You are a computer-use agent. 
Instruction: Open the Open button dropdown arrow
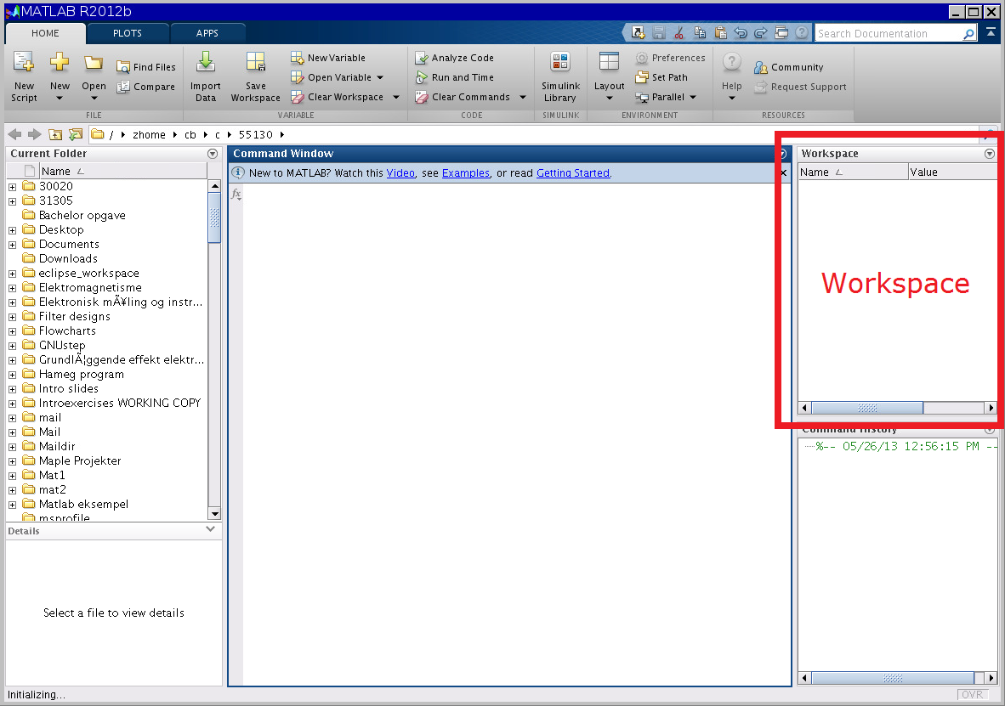point(94,98)
